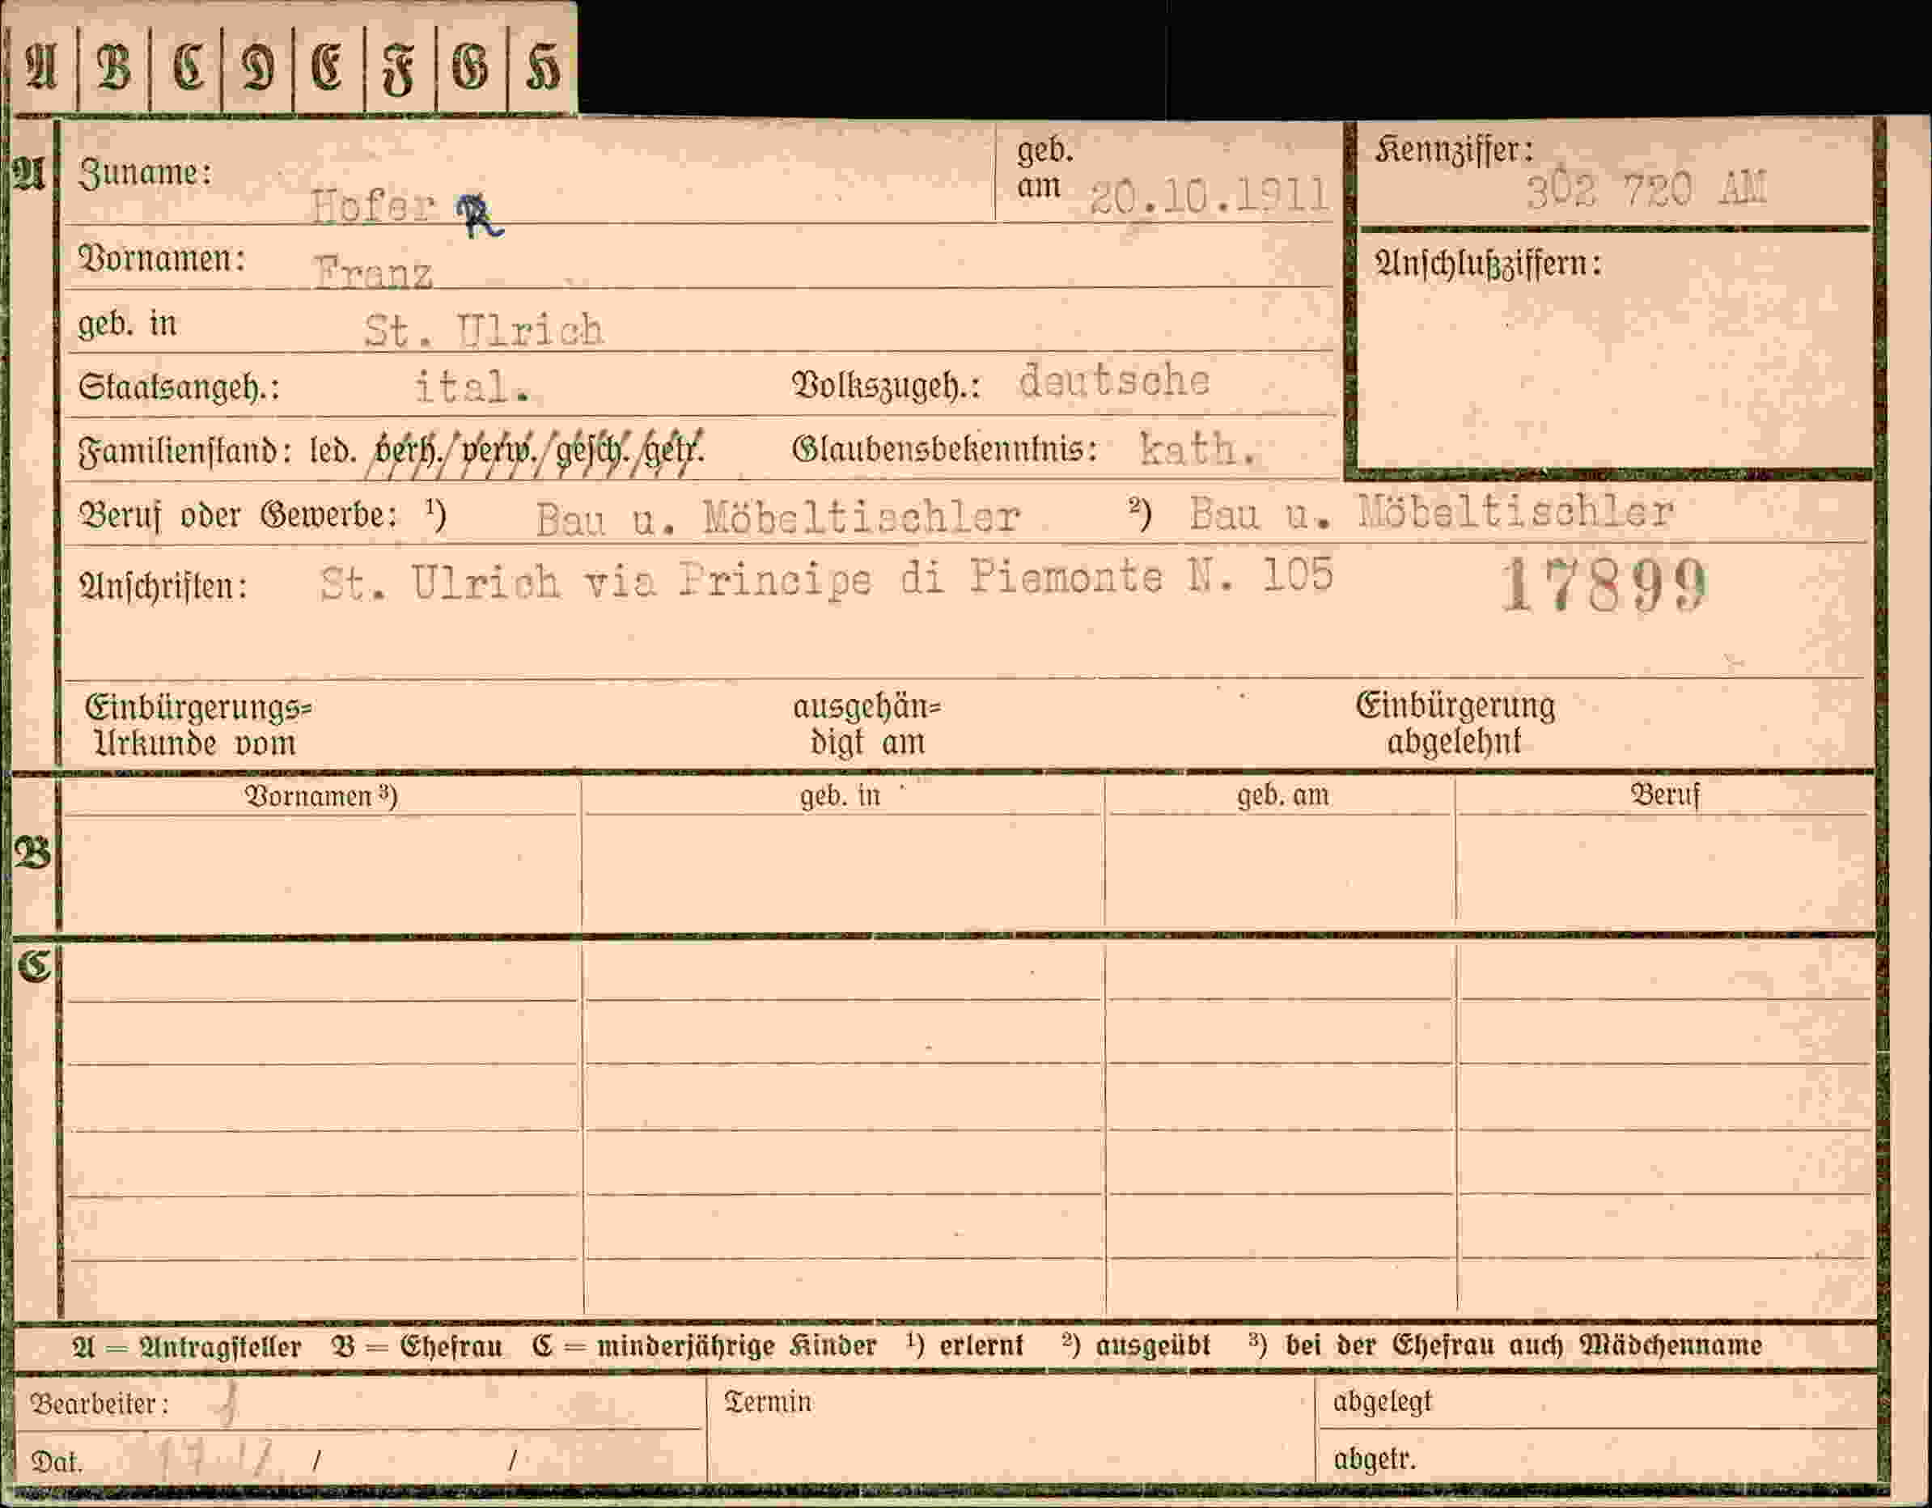Click the 'Staatsangeh.:' label

pos(179,388)
